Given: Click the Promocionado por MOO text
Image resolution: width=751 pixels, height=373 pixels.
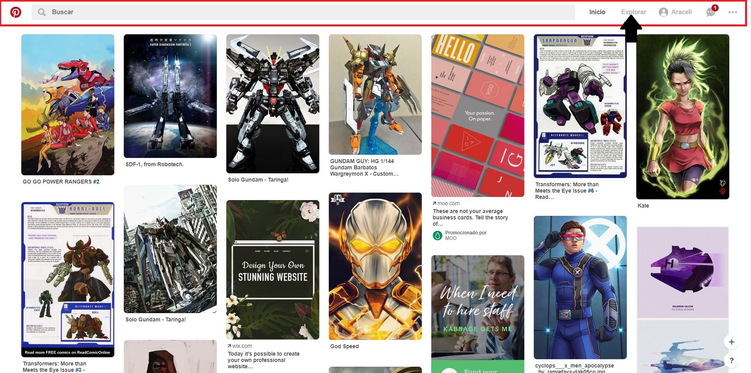Looking at the screenshot, I should 466,236.
